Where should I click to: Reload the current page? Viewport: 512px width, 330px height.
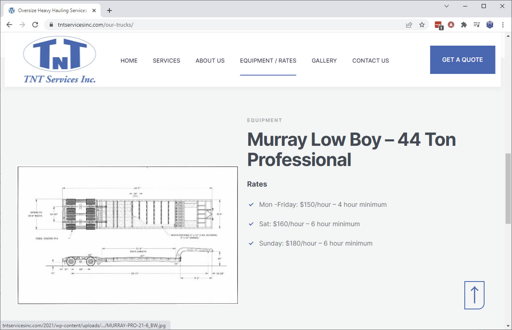tap(35, 25)
